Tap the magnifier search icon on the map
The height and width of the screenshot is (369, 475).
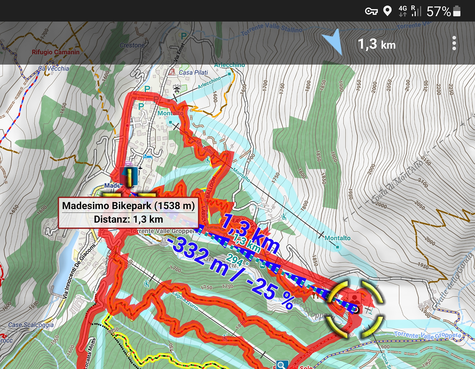(x=282, y=365)
